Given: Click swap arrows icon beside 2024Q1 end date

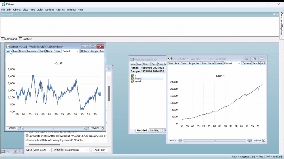Looking at the screenshot, I should tap(250, 141).
